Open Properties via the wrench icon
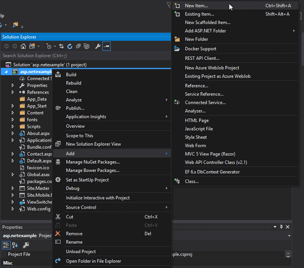The image size is (304, 268). point(97,46)
